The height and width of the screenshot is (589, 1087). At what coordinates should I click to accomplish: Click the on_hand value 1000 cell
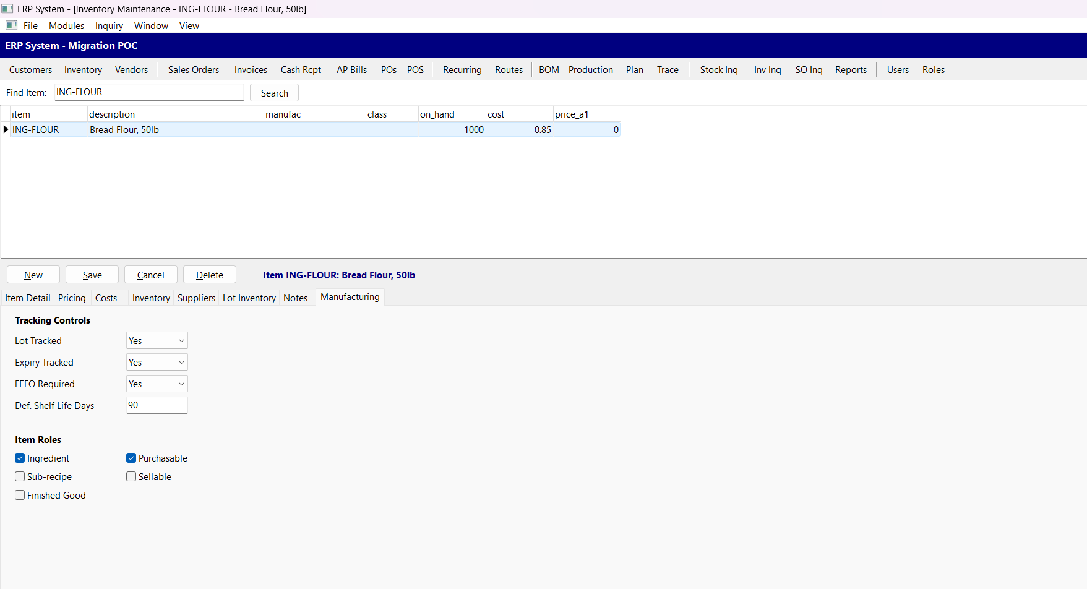452,129
